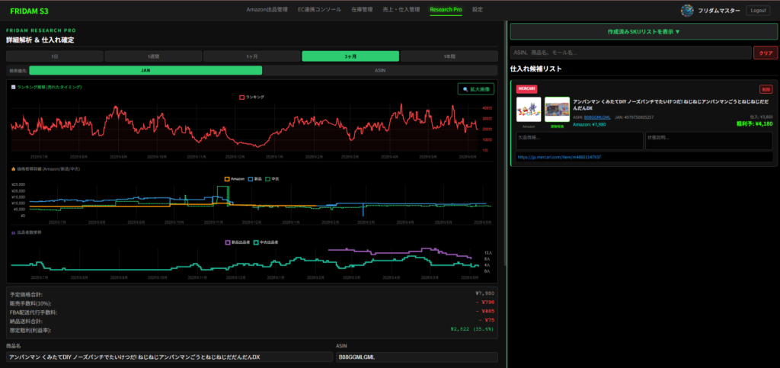Viewport: 780px width, 368px height.
Task: Click the seller count chart icon
Action: coord(14,232)
